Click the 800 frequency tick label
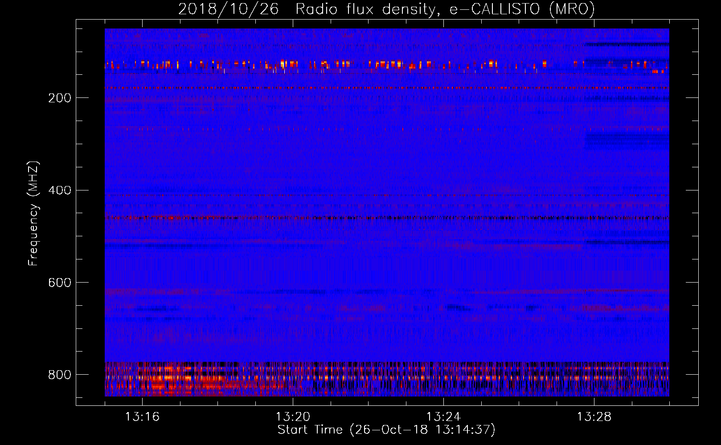Viewport: 721px width, 445px height. tap(60, 375)
